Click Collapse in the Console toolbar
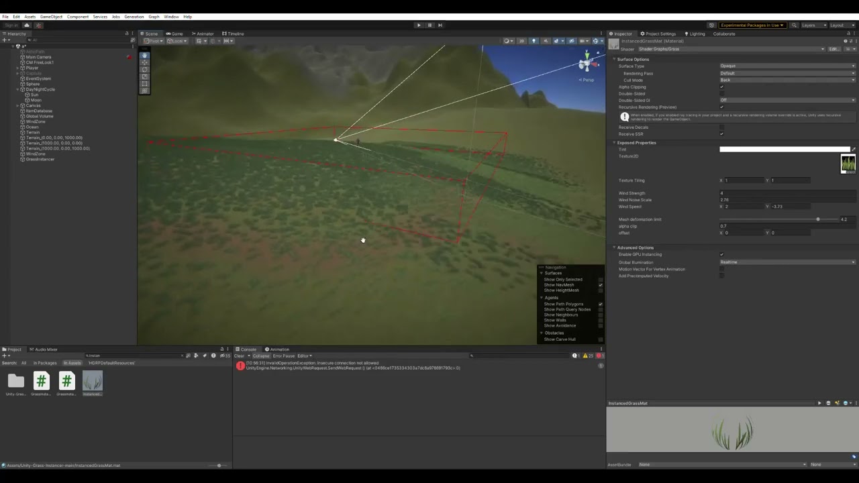 pyautogui.click(x=261, y=356)
